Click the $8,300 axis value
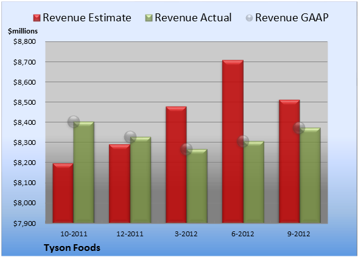Screen dimensions: 358x257 point(24,143)
